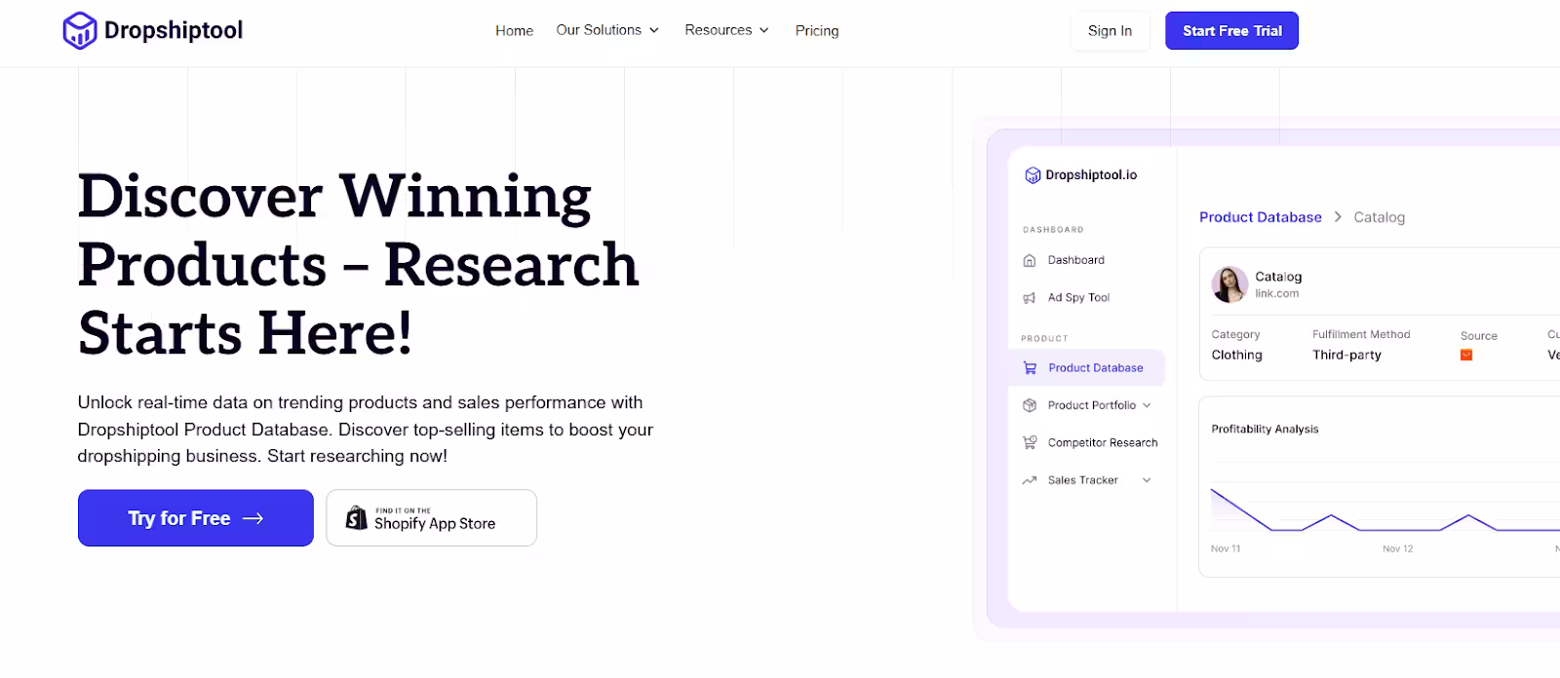The image size is (1560, 678).
Task: Click the Third-party fulfillment value
Action: [x=1347, y=356]
